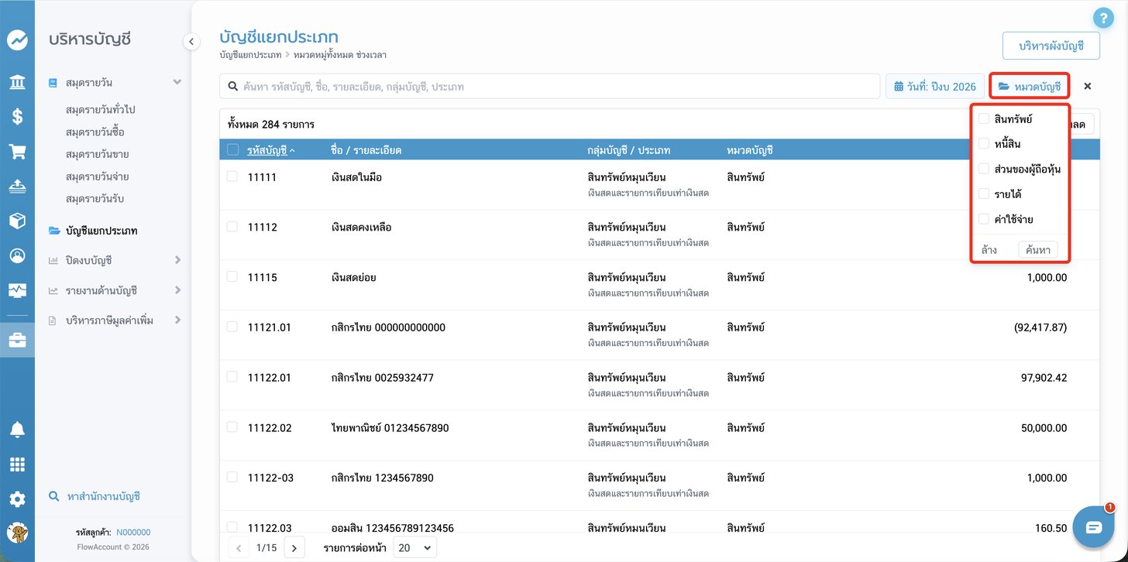Expand the บริหารภาษีมูลค่าเพิ่ม menu section

pos(177,320)
